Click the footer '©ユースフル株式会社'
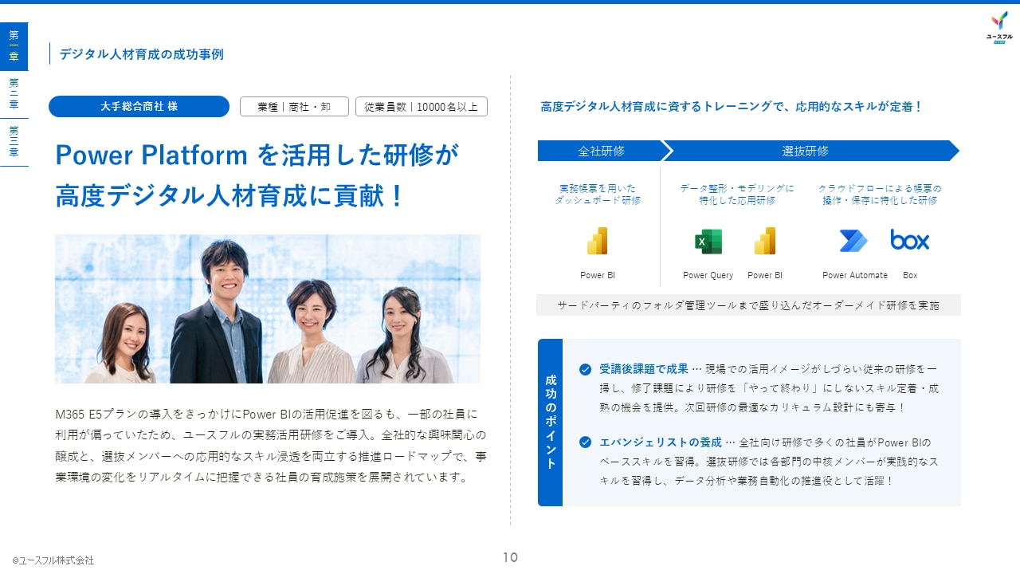This screenshot has height=574, width=1020. click(53, 560)
